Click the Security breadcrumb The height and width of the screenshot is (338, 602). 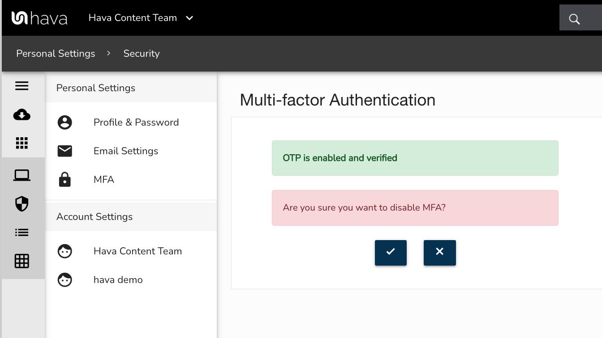[x=142, y=54]
